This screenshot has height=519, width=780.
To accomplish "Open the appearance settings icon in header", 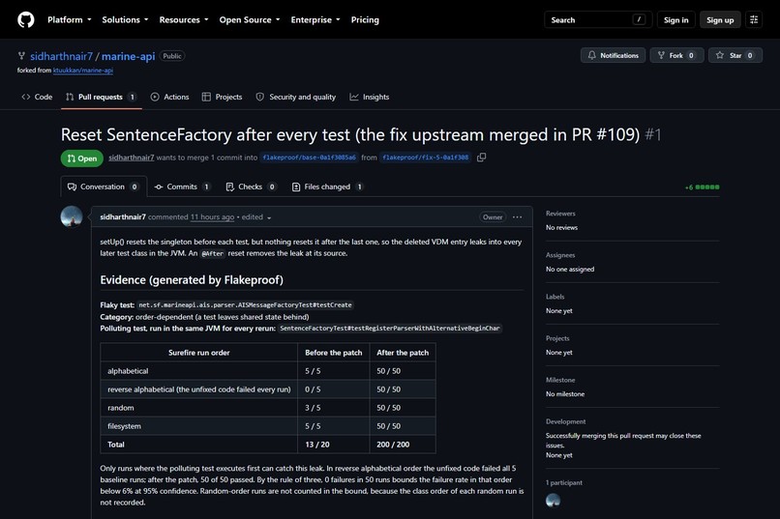I will pos(754,20).
